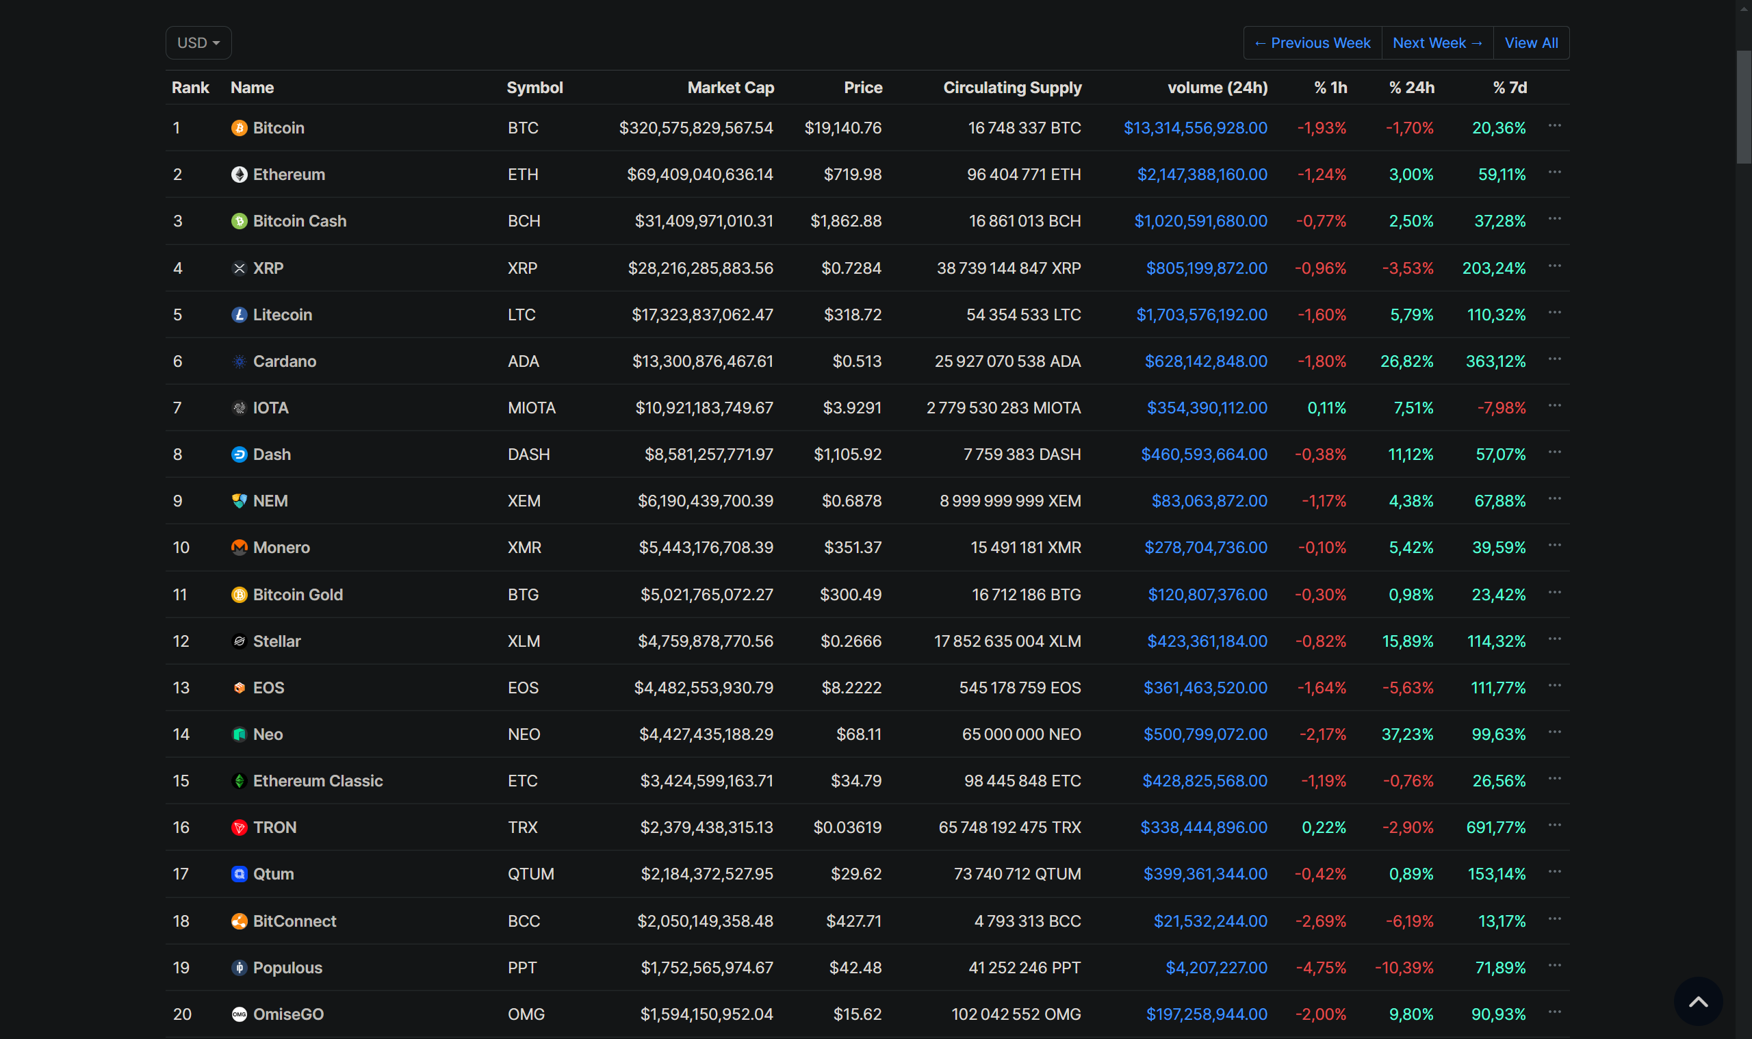Expand more options for OmiseGO row
Viewport: 1752px width, 1039px height.
tap(1555, 1012)
